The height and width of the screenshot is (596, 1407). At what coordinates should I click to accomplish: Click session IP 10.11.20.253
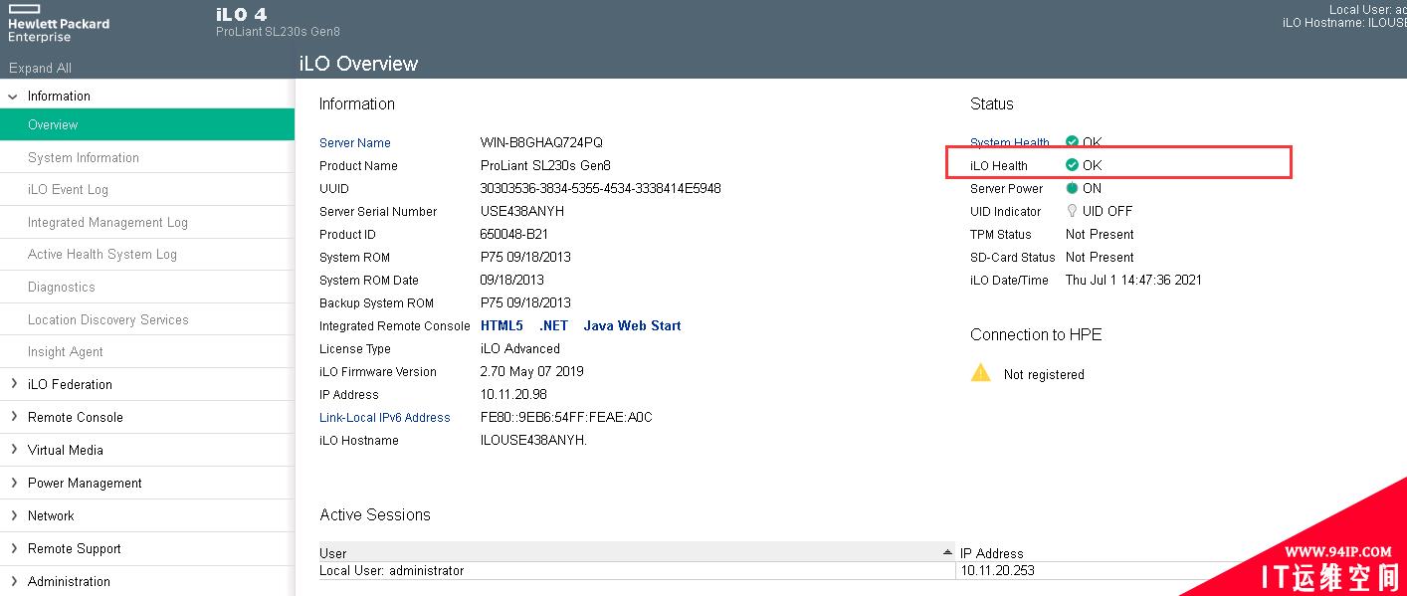coord(997,570)
